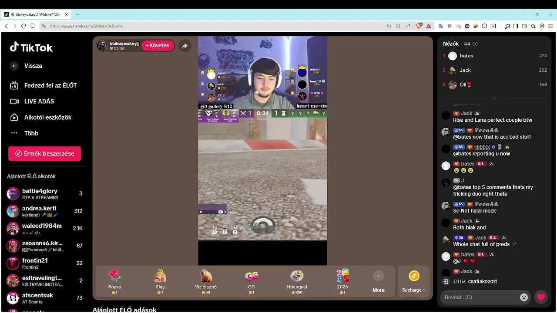Click the TikTok logo

[31, 47]
